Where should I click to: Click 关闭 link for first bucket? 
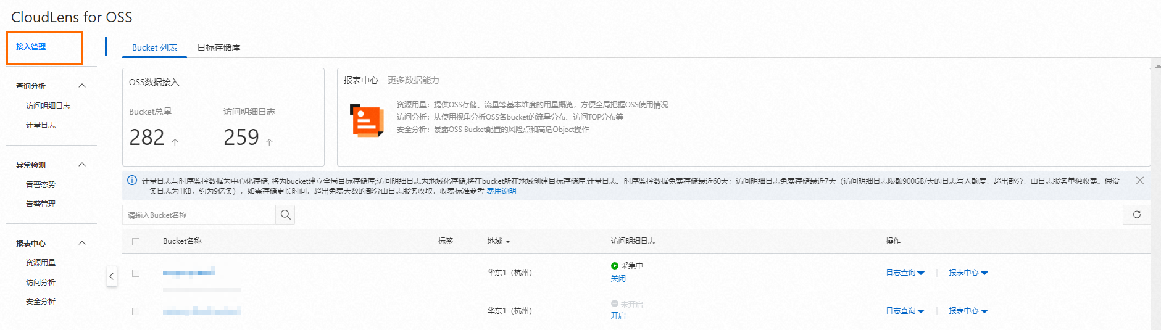click(x=618, y=279)
